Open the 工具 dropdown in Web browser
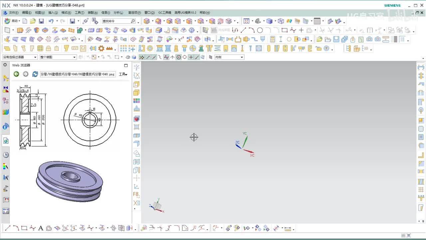 click(x=123, y=74)
